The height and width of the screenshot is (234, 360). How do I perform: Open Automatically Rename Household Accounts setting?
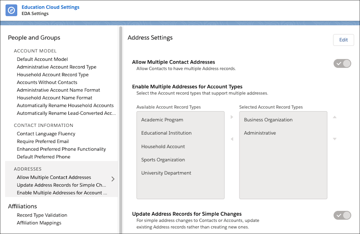click(65, 105)
